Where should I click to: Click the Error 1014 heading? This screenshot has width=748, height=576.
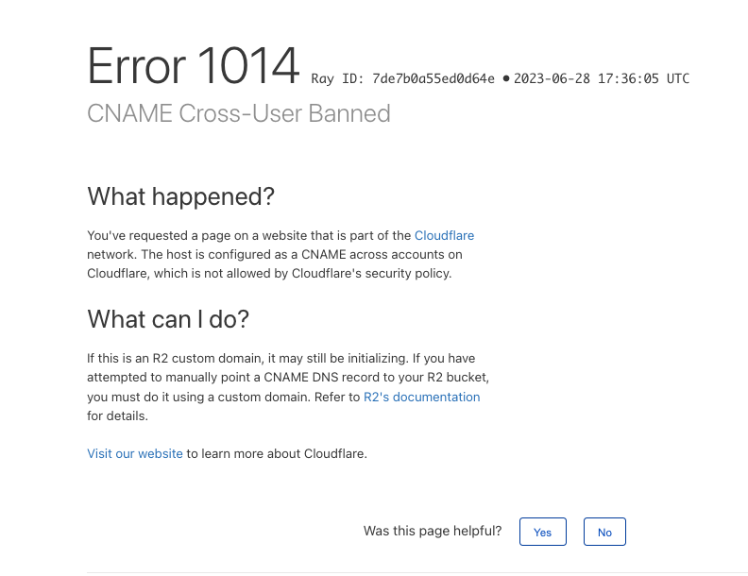[194, 66]
